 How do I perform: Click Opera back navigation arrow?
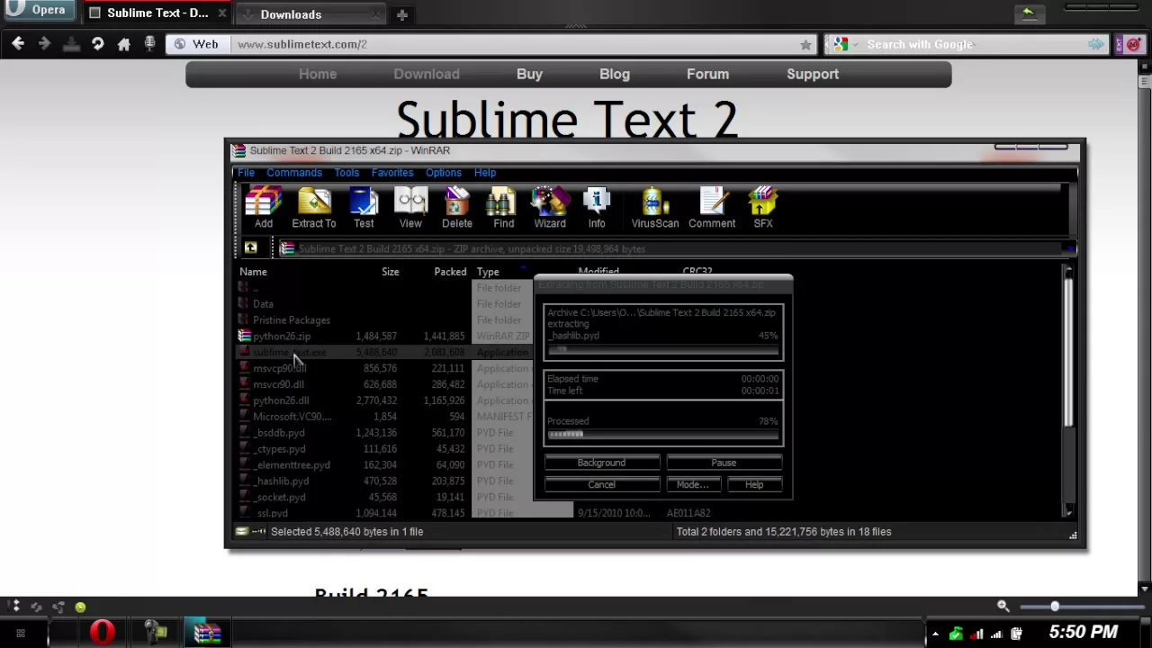[18, 43]
